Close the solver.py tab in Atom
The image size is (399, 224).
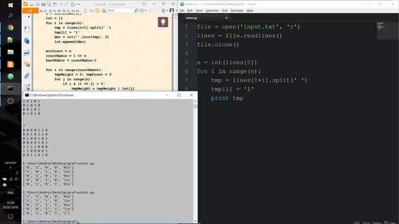tap(226, 18)
